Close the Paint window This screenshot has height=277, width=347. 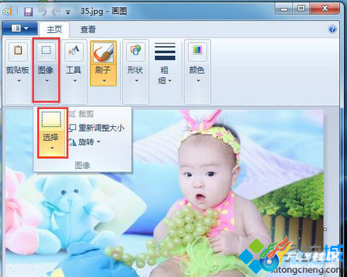[x=325, y=9]
